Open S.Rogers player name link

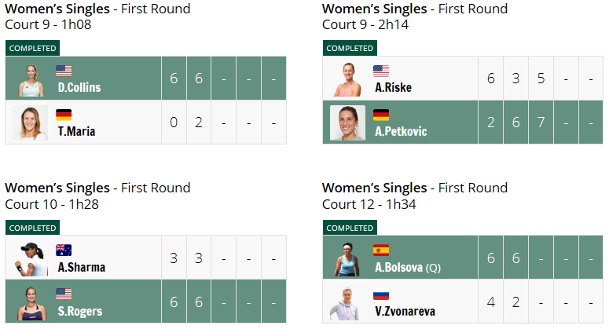click(80, 311)
